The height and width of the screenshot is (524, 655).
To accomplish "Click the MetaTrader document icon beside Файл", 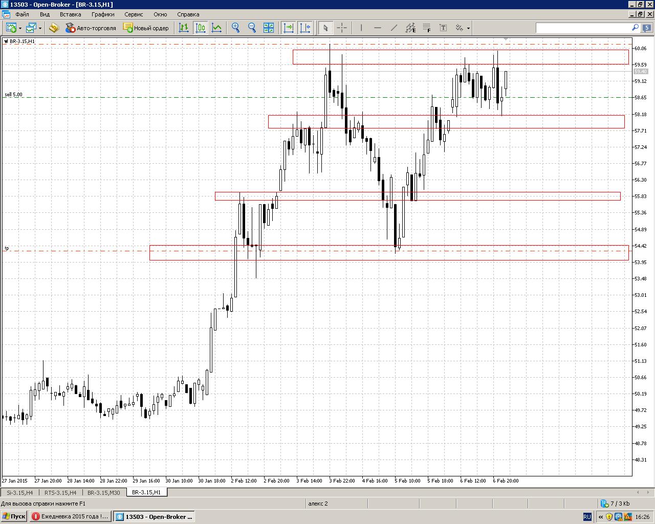I will (x=6, y=14).
